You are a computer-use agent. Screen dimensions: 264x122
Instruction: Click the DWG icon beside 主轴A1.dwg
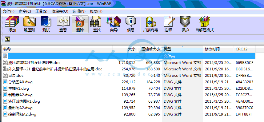6,89
